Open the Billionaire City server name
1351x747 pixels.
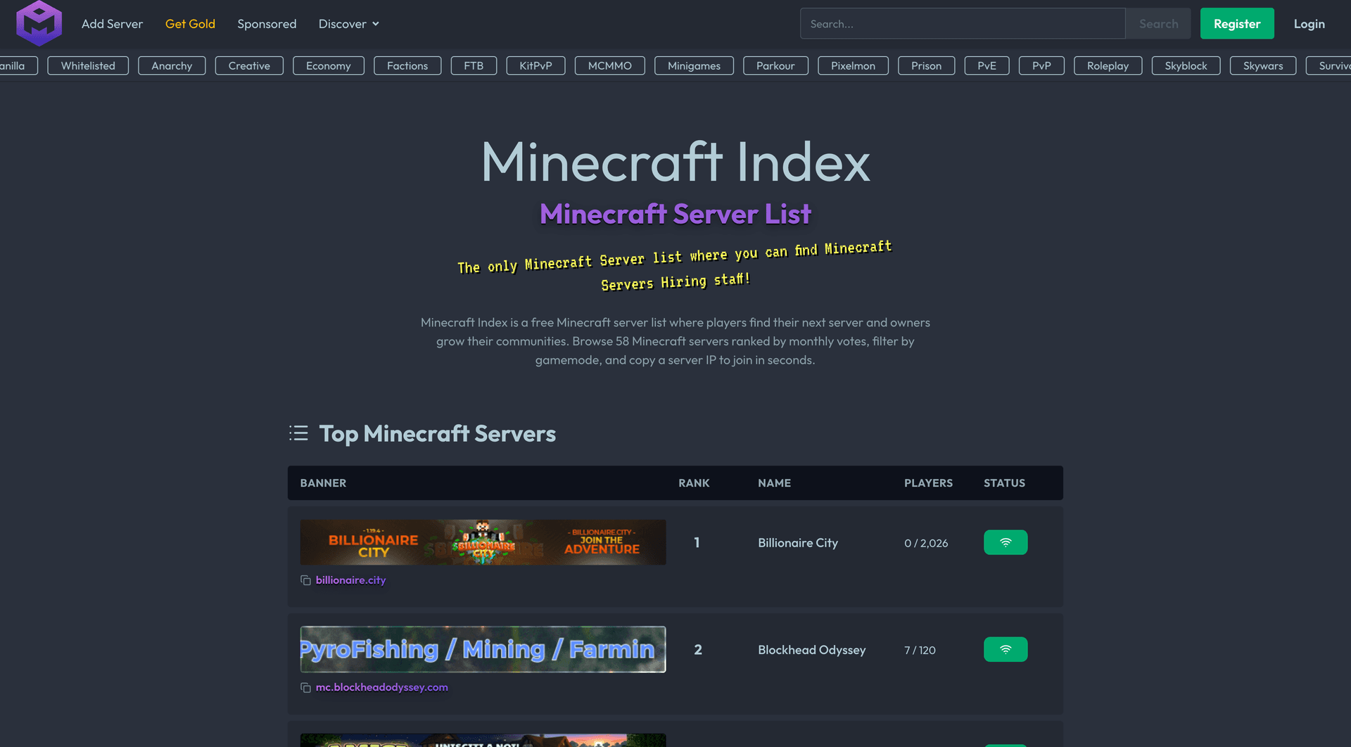tap(798, 543)
